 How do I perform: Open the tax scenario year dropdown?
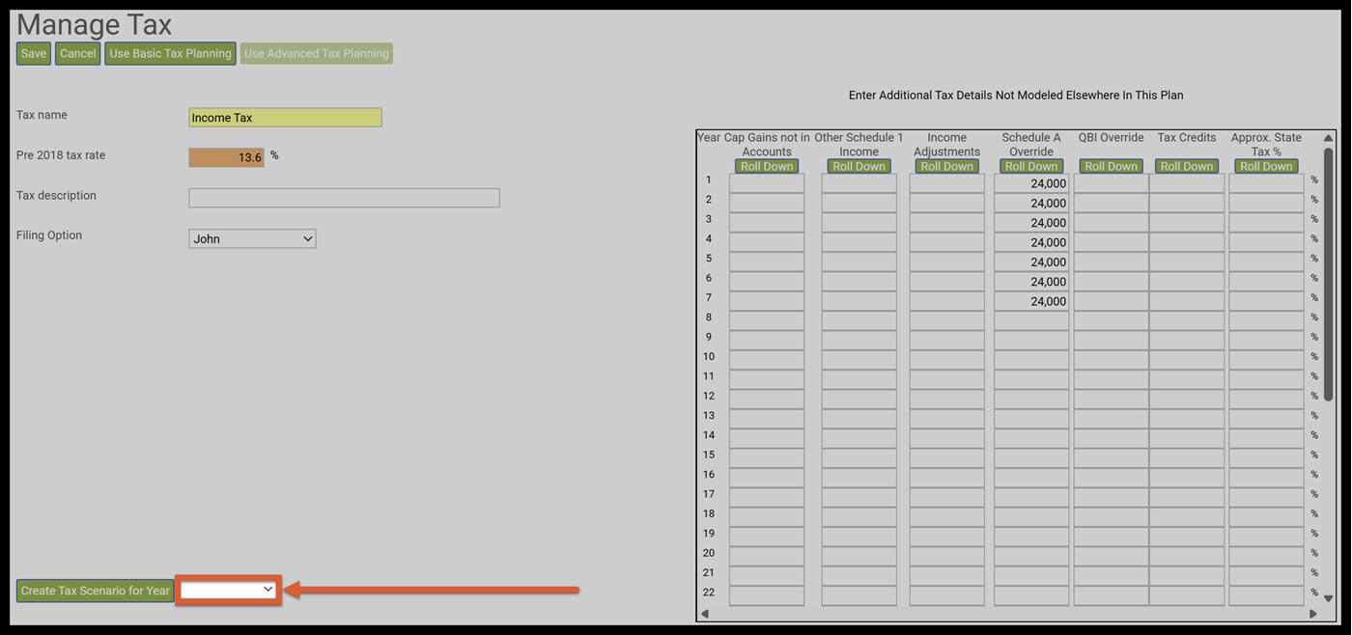pyautogui.click(x=229, y=590)
